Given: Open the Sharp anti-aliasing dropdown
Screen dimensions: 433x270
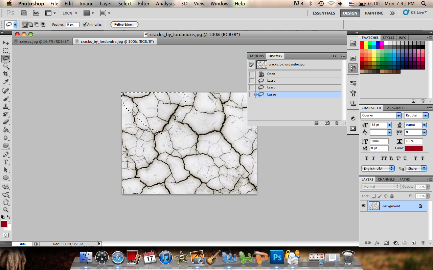Looking at the screenshot, I should [x=417, y=168].
